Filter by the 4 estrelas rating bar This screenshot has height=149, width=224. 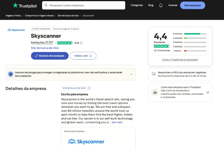tap(190, 38)
